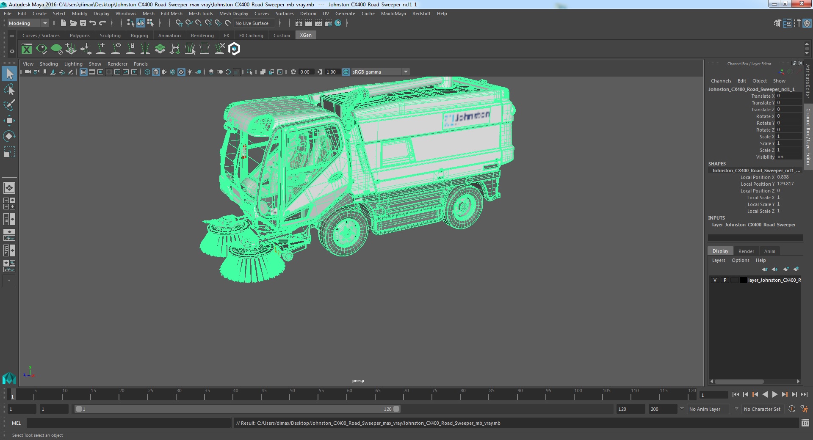Viewport: 813px width, 440px height.
Task: Click the play forwards button
Action: pyautogui.click(x=774, y=394)
